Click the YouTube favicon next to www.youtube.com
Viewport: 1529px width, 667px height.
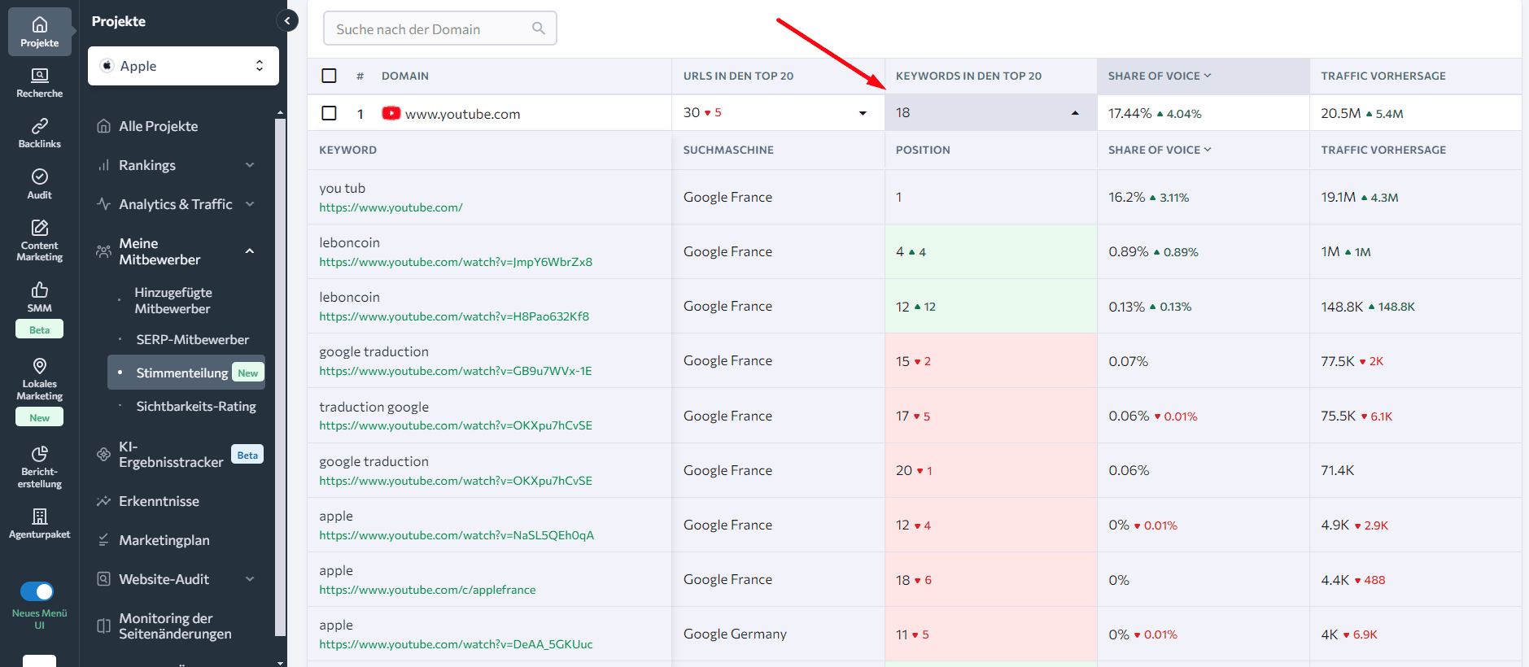click(x=391, y=113)
